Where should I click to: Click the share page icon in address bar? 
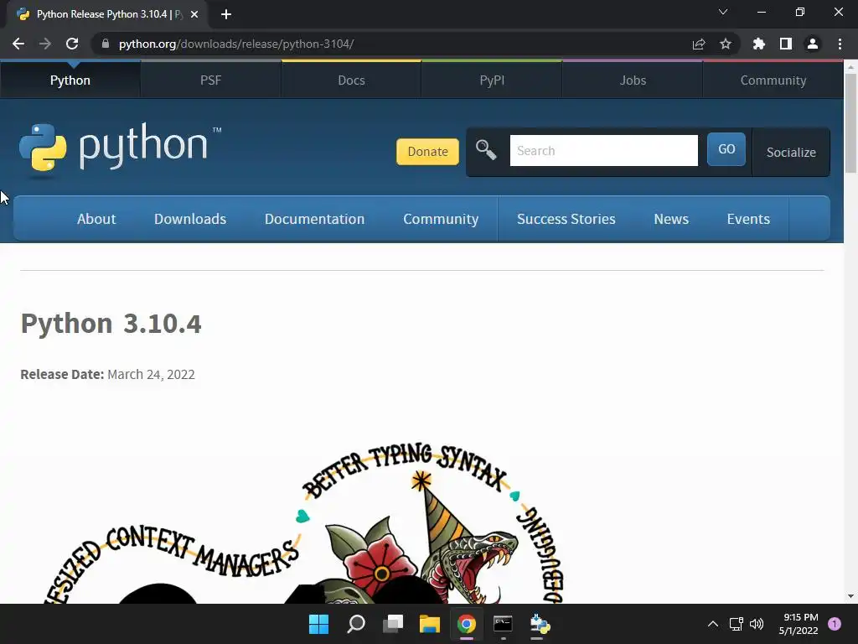pyautogui.click(x=699, y=44)
